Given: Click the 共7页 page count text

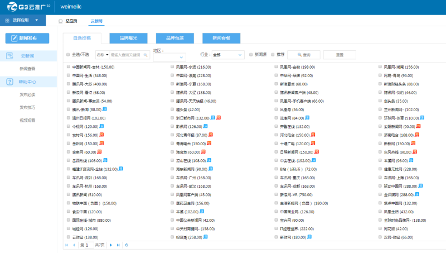Looking at the screenshot, I should [x=100, y=245].
